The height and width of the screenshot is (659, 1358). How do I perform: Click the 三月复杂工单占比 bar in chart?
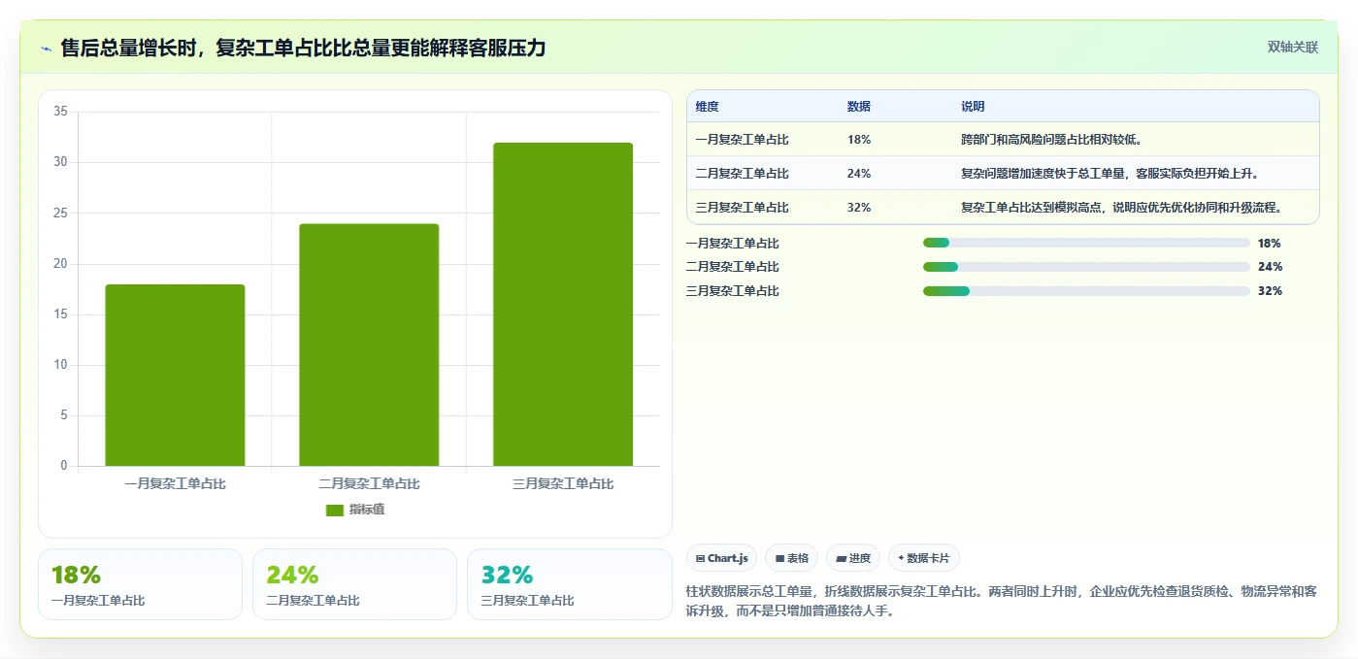[563, 304]
